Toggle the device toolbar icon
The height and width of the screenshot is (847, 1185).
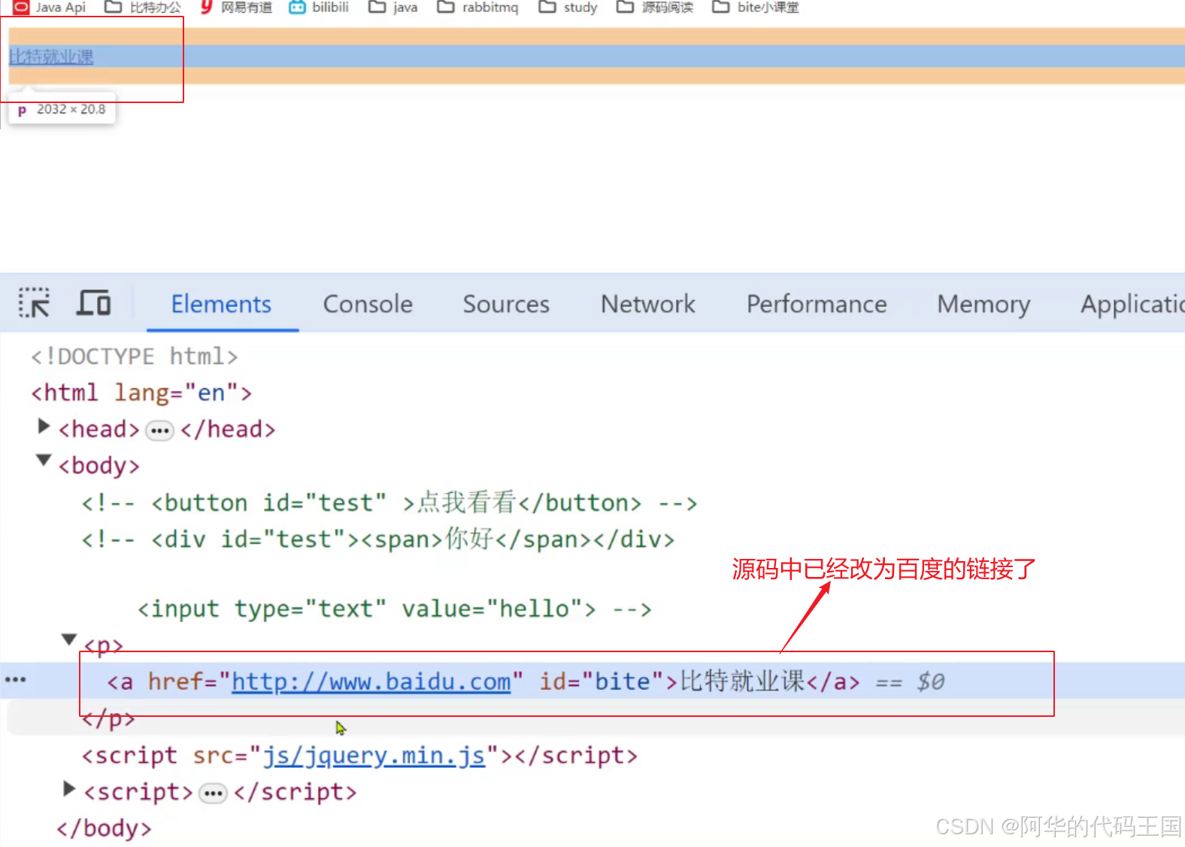pyautogui.click(x=94, y=303)
